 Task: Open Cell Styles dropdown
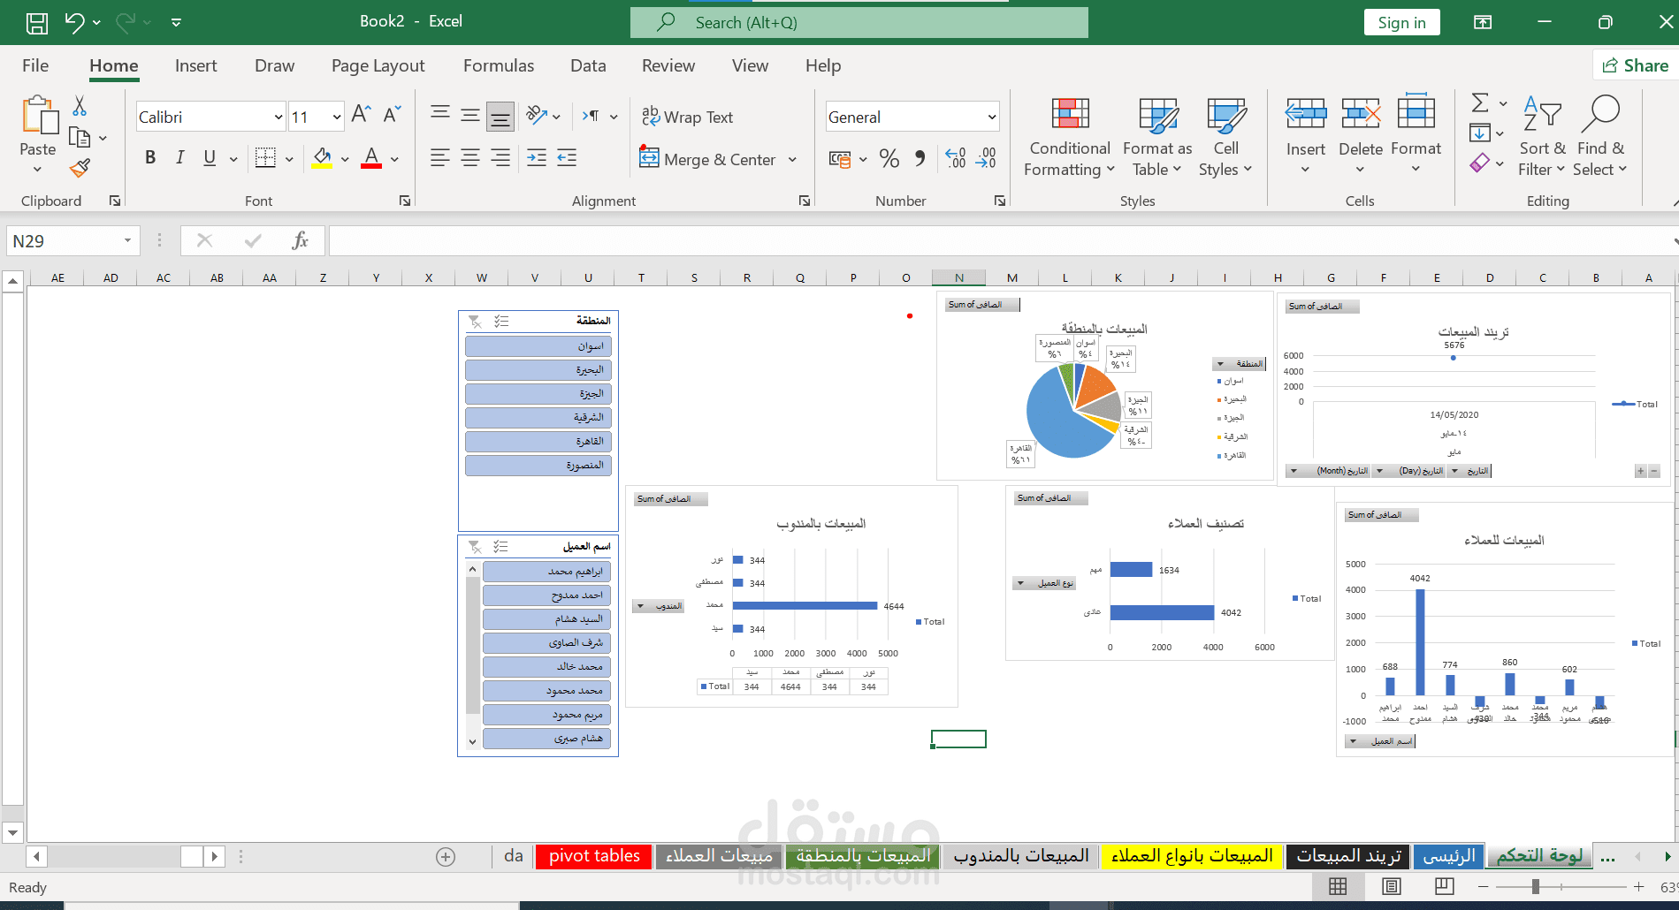pyautogui.click(x=1225, y=137)
